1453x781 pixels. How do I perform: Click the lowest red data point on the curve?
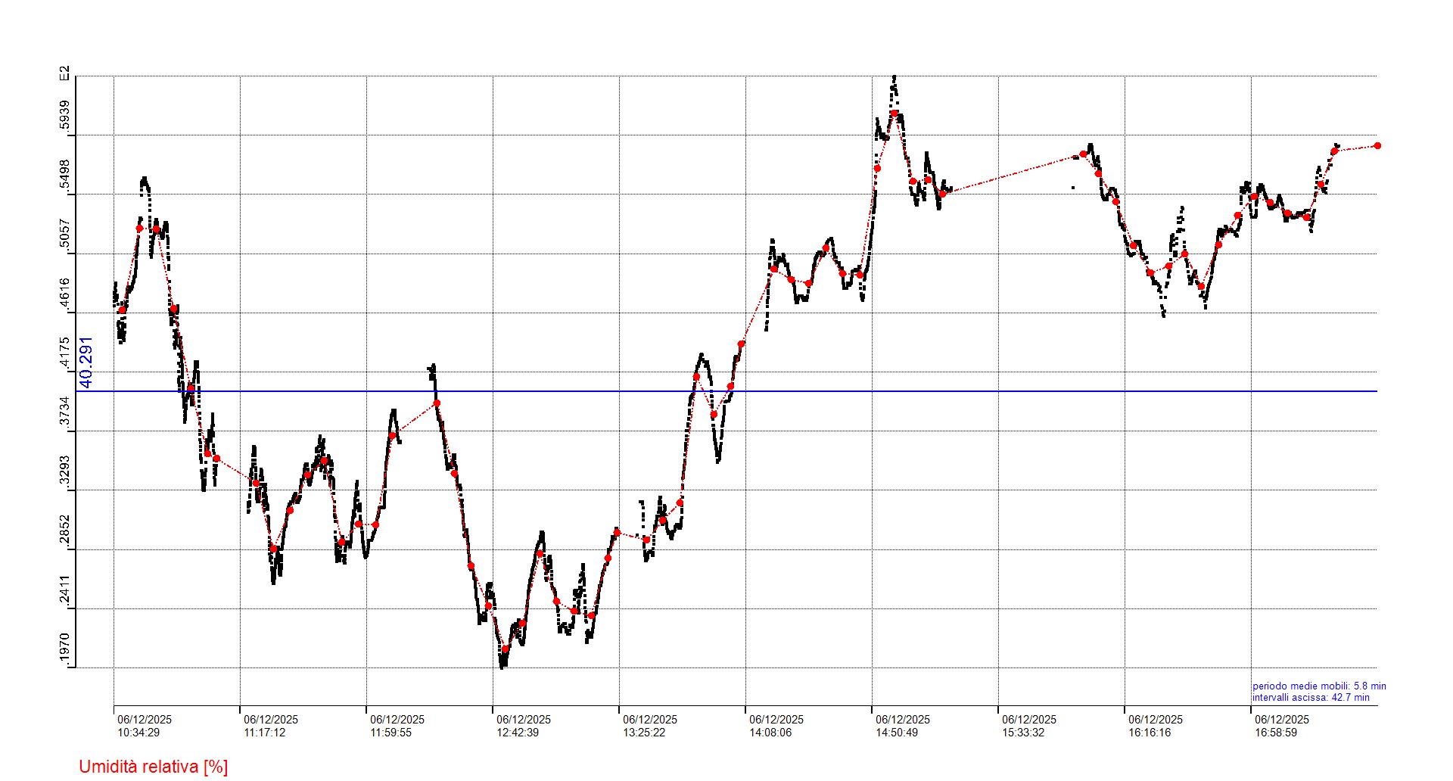point(506,649)
